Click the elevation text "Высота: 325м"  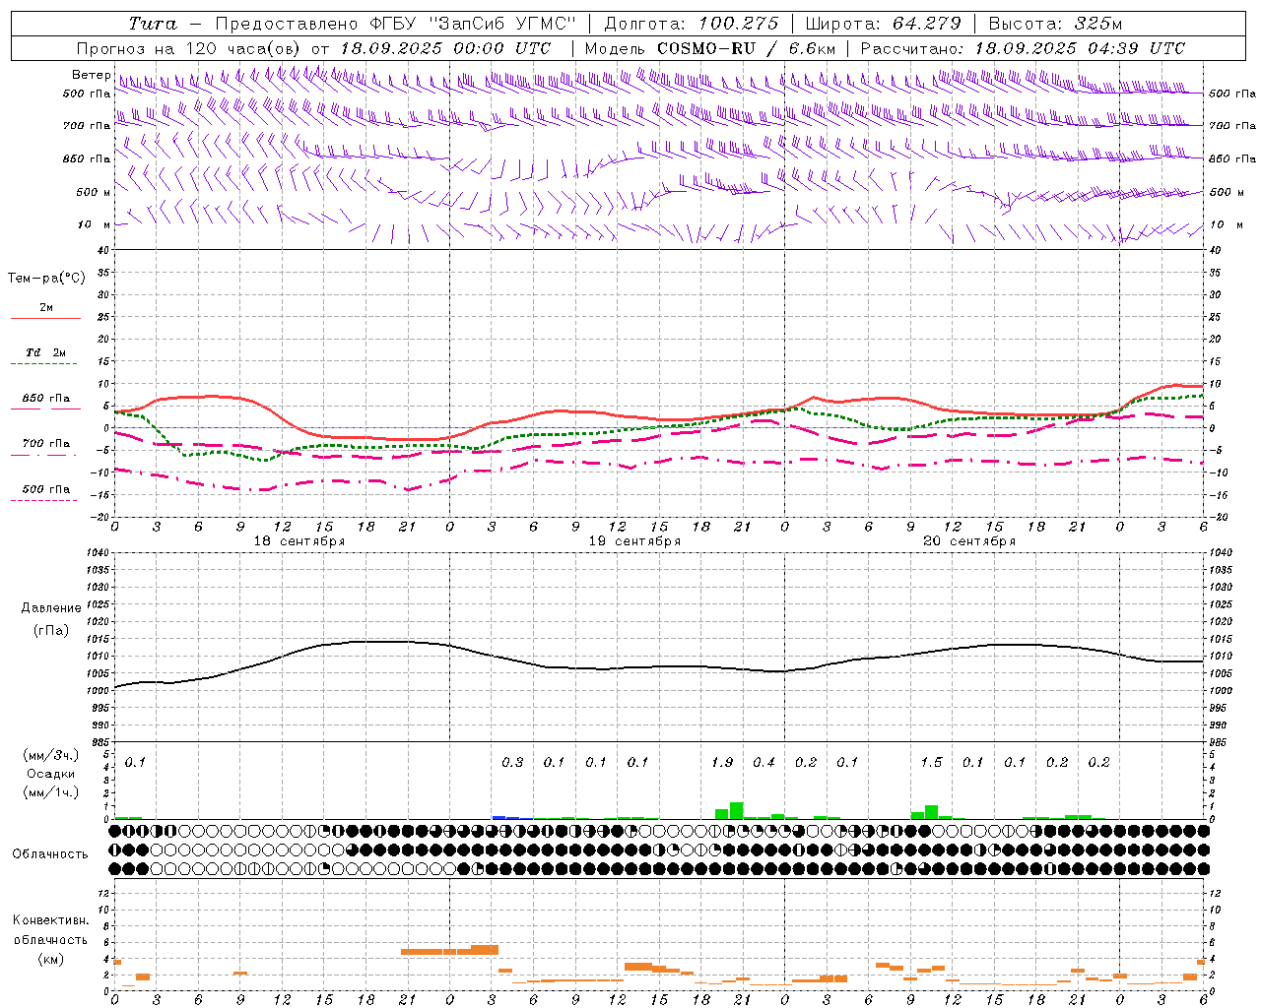(x=1055, y=24)
